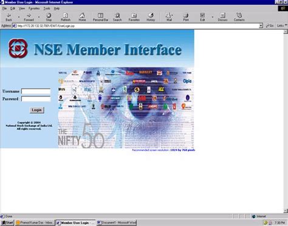Show the Favorites toolbar icon
Image resolution: width=288 pixels, height=226 pixels.
[134, 17]
